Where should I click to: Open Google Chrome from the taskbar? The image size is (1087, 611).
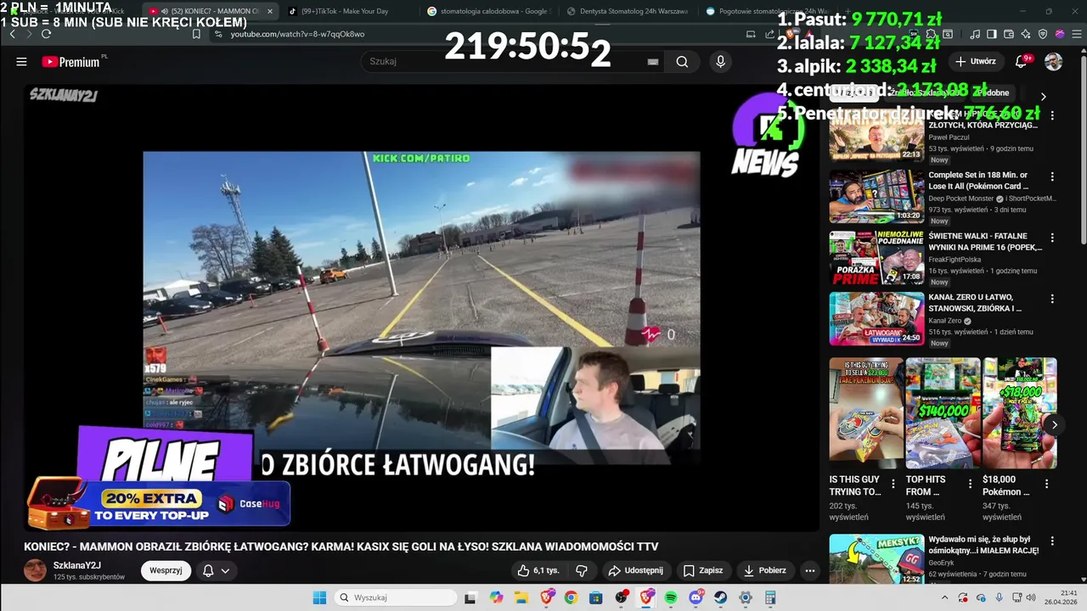pyautogui.click(x=571, y=597)
